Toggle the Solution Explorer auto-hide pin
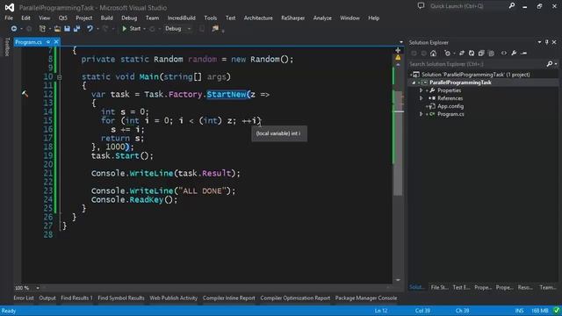This screenshot has height=316, width=562. pos(547,42)
